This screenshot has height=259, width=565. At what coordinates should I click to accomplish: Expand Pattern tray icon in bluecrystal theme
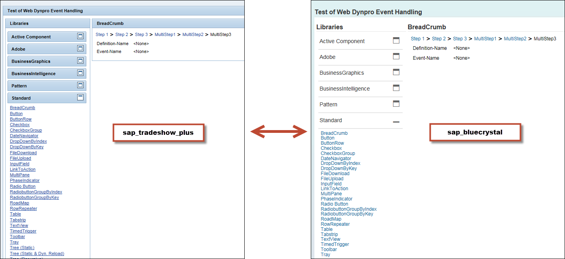click(396, 104)
